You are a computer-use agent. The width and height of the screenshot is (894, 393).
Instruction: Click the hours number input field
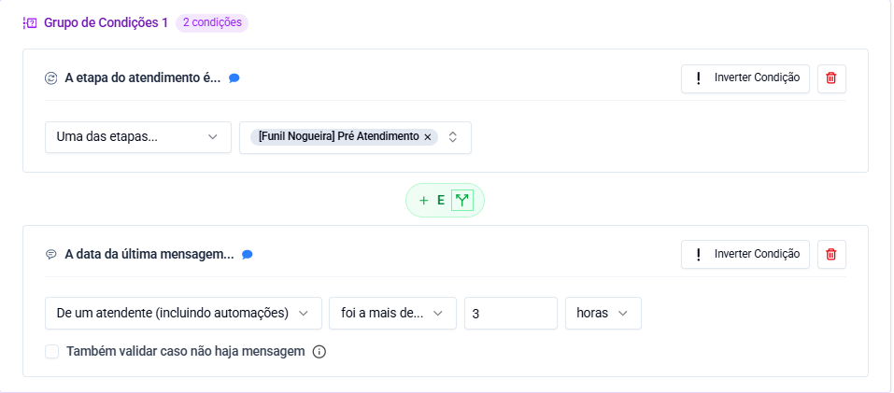510,314
